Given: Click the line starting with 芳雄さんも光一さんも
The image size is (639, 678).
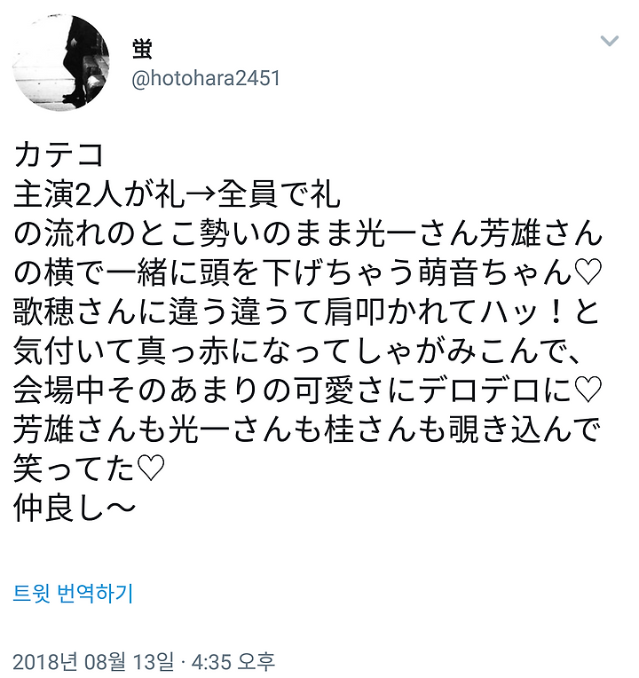Looking at the screenshot, I should pyautogui.click(x=307, y=428).
